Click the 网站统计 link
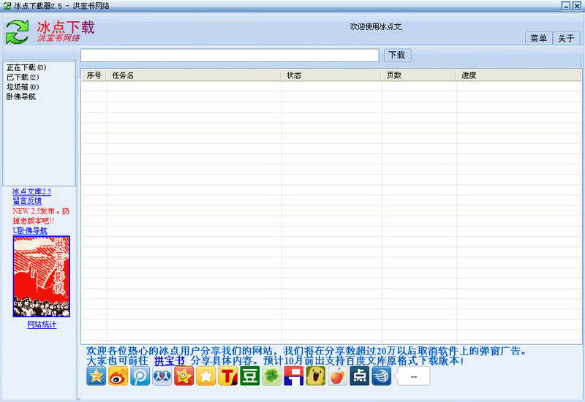 click(x=42, y=325)
